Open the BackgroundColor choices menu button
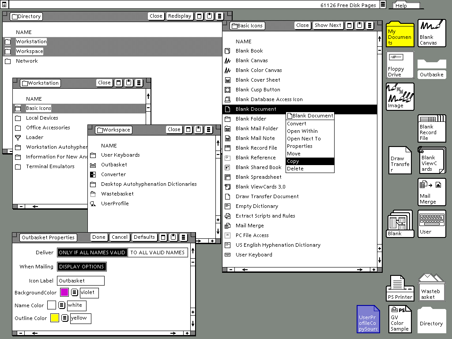The image size is (452, 339). 75,292
